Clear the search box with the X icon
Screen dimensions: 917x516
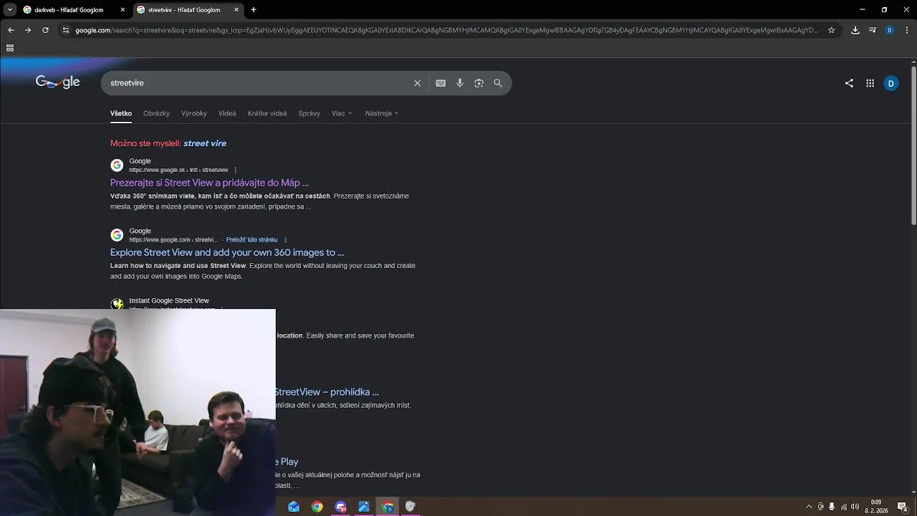click(x=417, y=83)
